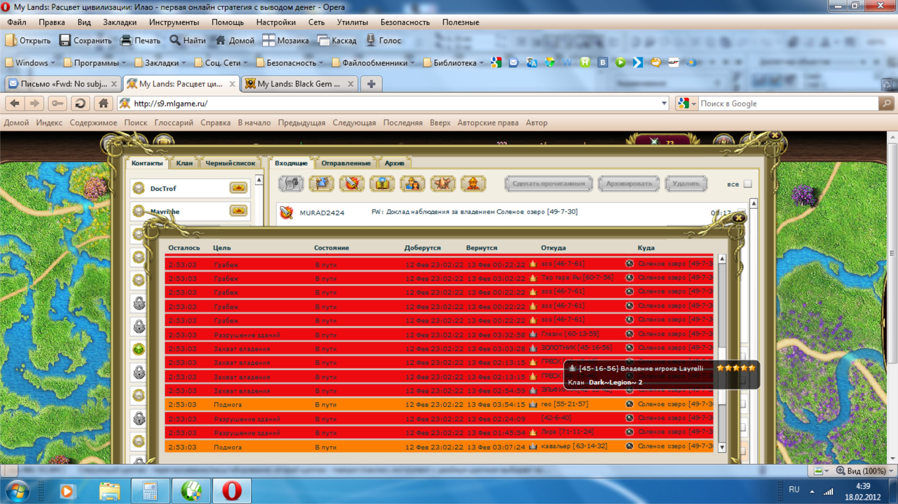This screenshot has width=898, height=504.
Task: Open the Безопасность bookmarks folder dropdown
Action: tap(290, 63)
